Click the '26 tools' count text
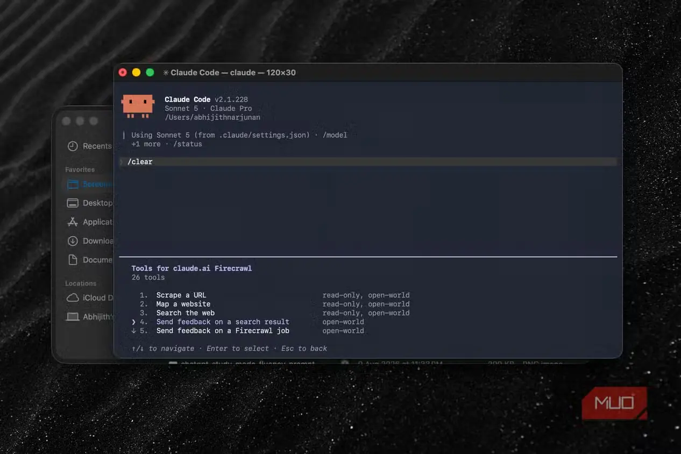This screenshot has width=681, height=454. coord(148,278)
